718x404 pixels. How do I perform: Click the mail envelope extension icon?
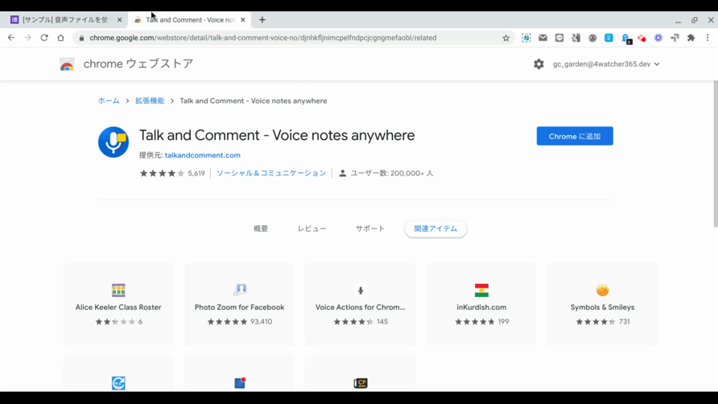pos(543,38)
